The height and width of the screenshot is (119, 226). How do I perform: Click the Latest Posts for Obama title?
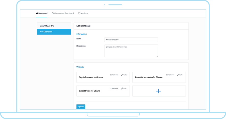coord(90,91)
